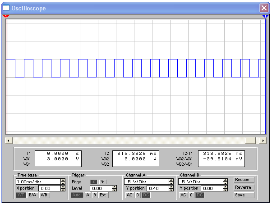272x204 pixels.
Task: Click the right scroll arrow under the display
Action: (x=263, y=141)
